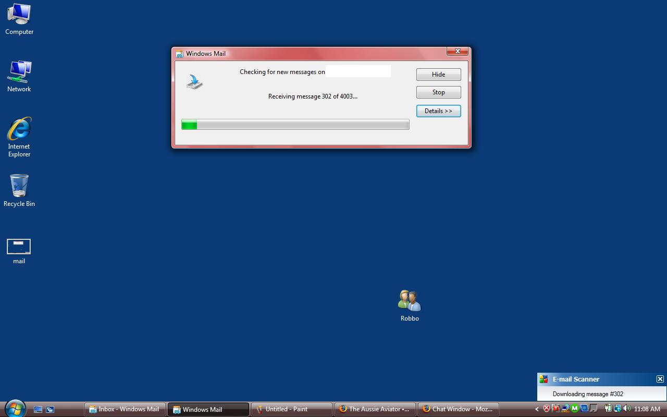Select the Robbo contact icon
This screenshot has width=667, height=417.
[410, 306]
